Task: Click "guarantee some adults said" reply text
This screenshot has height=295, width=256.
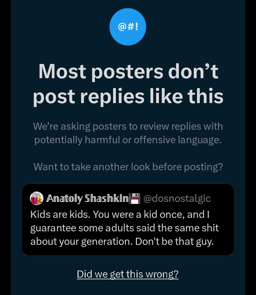Action: coord(92,228)
